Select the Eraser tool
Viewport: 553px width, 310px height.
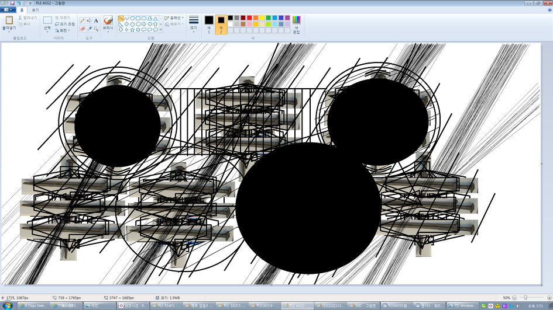(83, 29)
